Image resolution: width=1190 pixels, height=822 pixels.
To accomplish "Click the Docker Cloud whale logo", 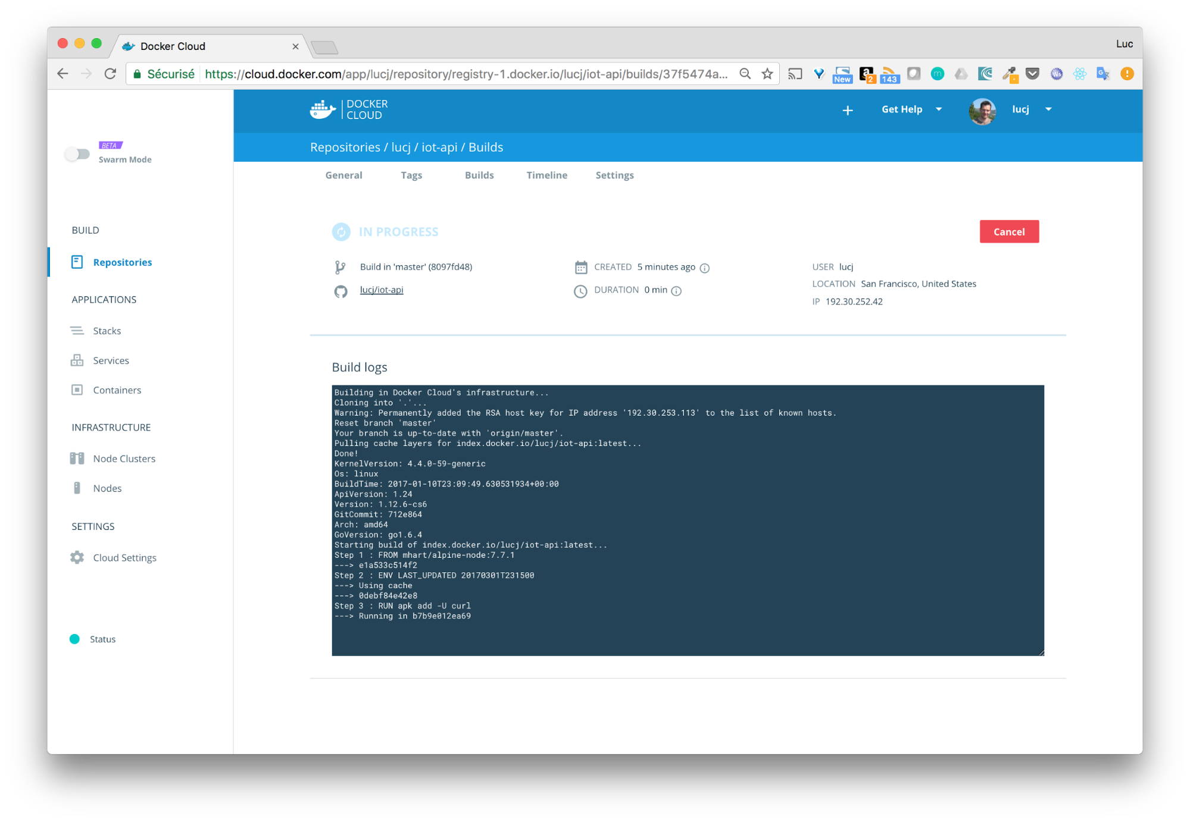I will (322, 109).
